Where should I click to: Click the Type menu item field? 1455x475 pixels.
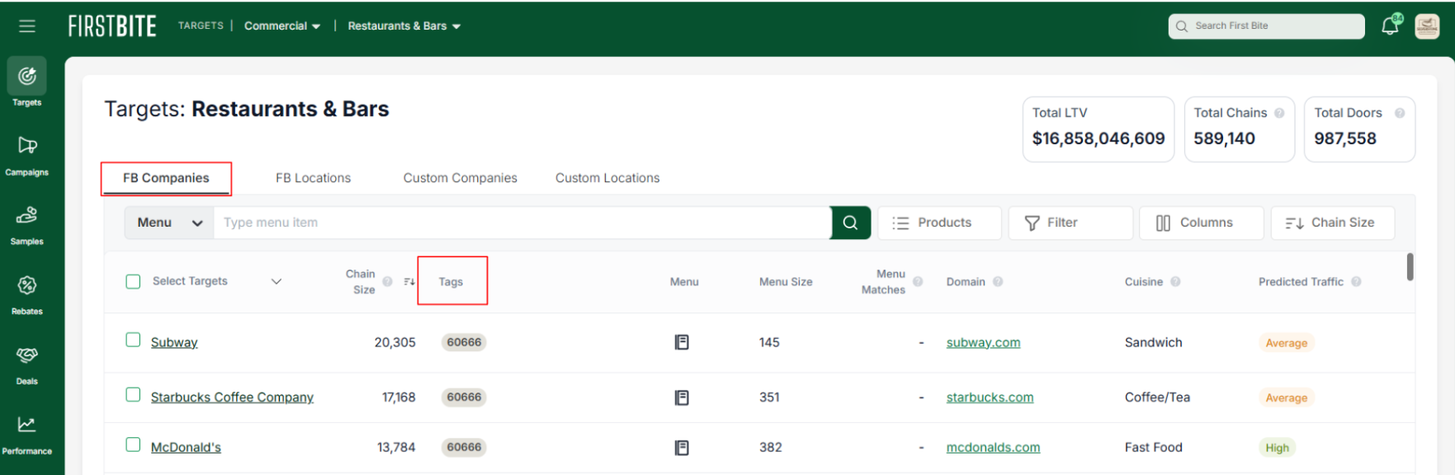(522, 223)
